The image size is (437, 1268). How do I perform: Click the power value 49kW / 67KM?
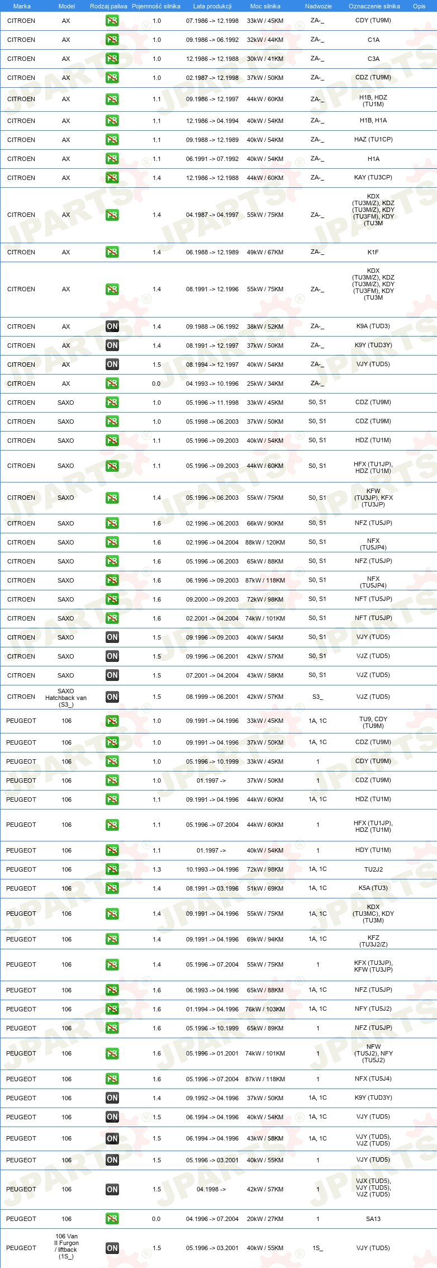click(x=265, y=252)
